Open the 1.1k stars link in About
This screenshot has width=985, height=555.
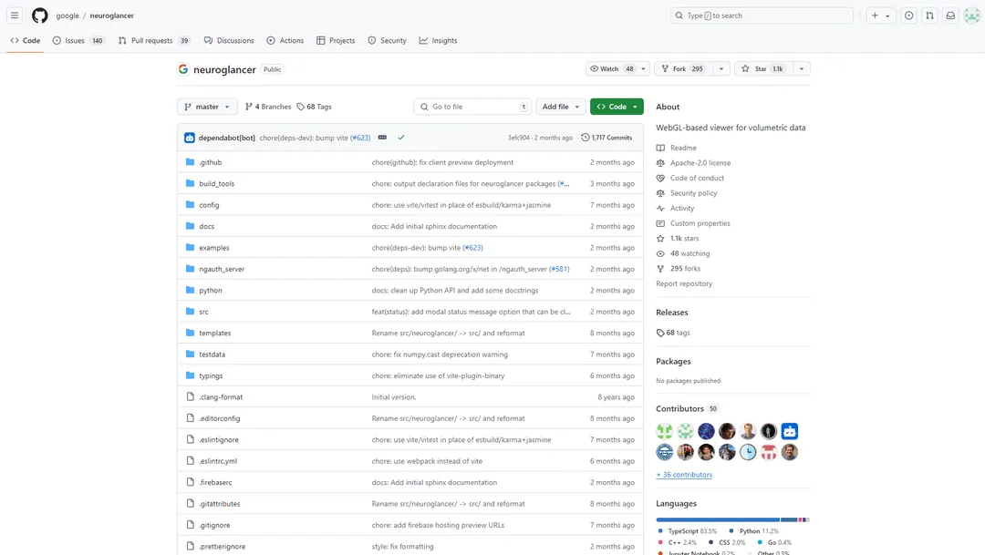tap(684, 239)
